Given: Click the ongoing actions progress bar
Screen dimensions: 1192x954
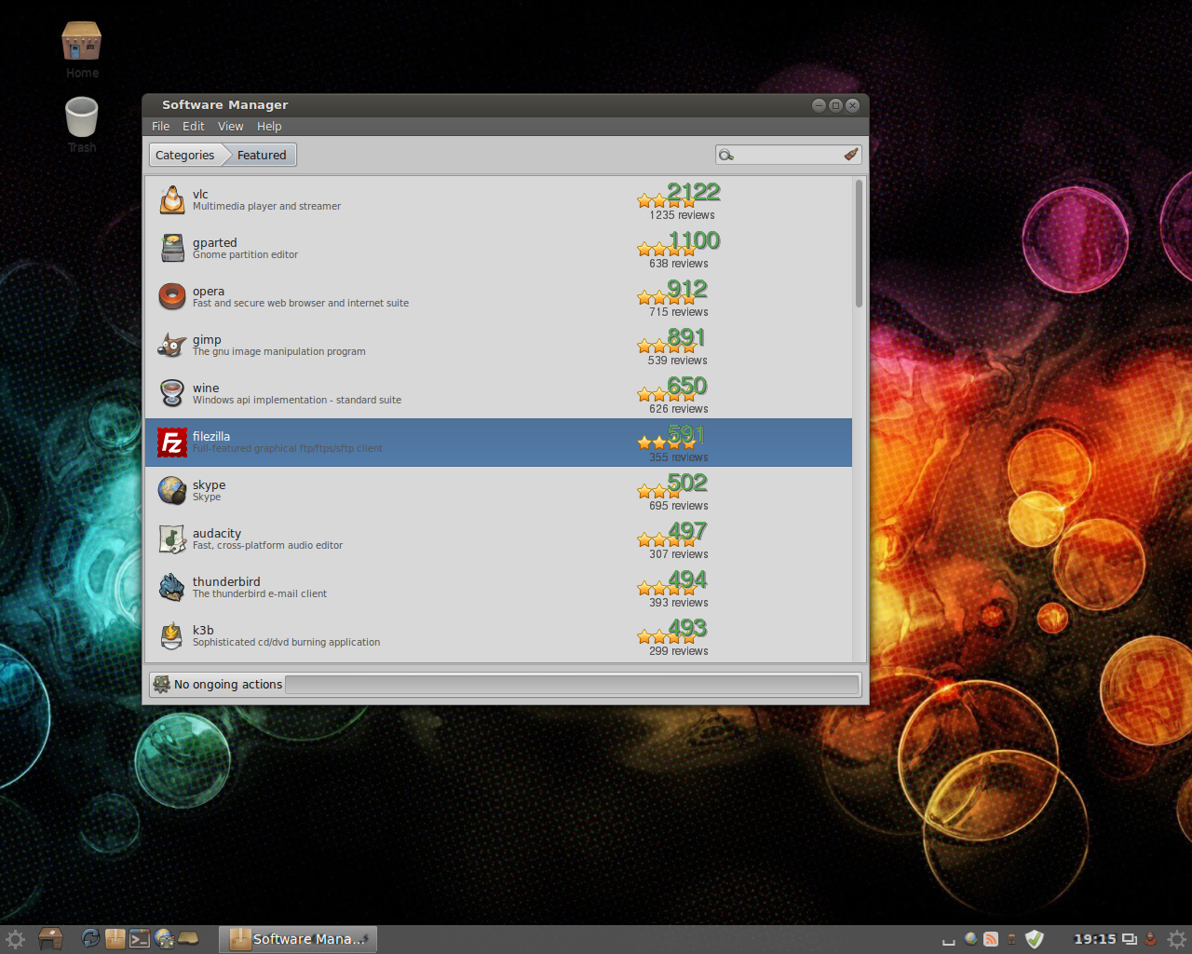Looking at the screenshot, I should (x=572, y=685).
